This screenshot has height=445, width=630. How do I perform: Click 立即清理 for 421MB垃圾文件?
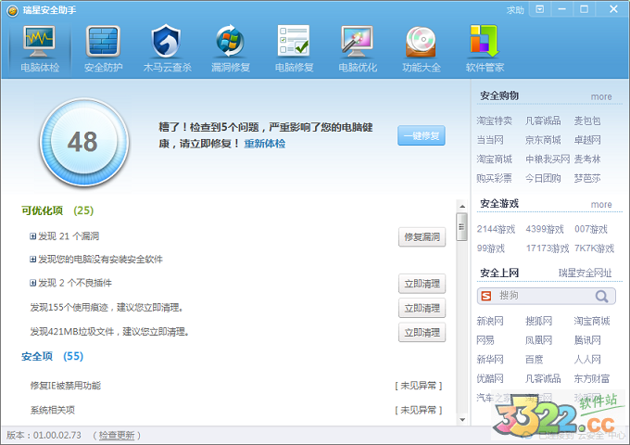(422, 333)
